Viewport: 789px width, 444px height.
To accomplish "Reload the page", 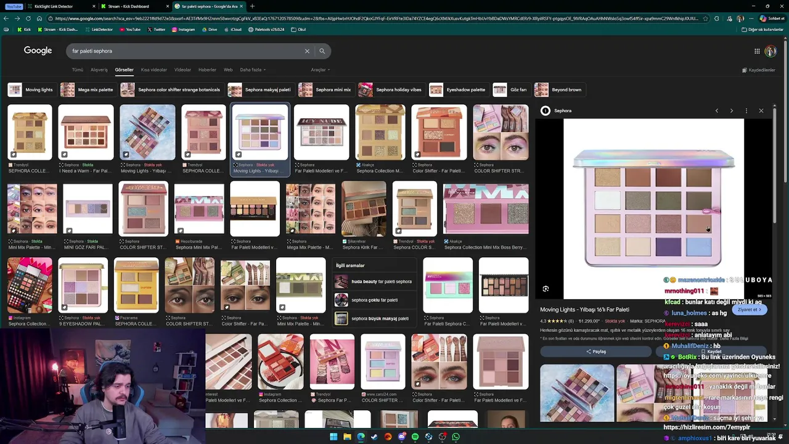I will point(28,18).
